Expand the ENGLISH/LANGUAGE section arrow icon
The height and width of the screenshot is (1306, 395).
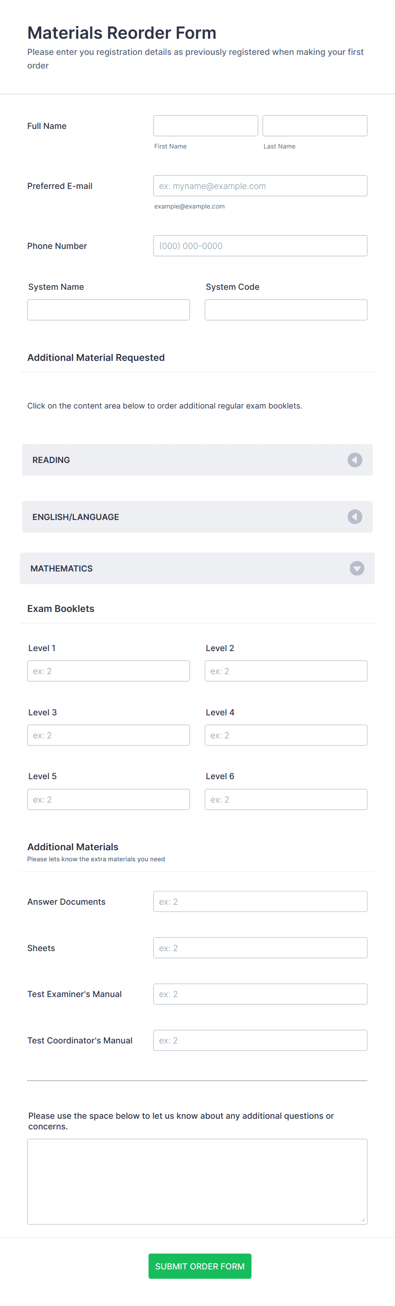(x=355, y=517)
